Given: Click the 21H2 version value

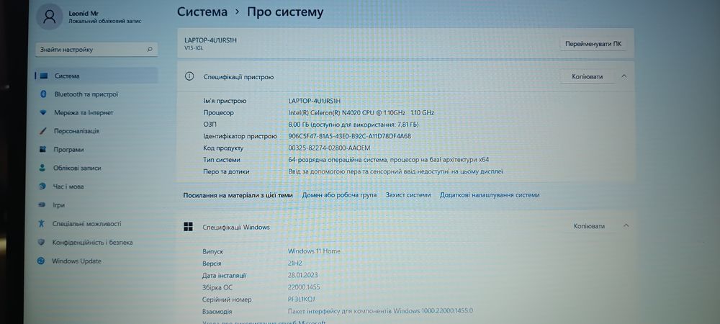Looking at the screenshot, I should [295, 264].
